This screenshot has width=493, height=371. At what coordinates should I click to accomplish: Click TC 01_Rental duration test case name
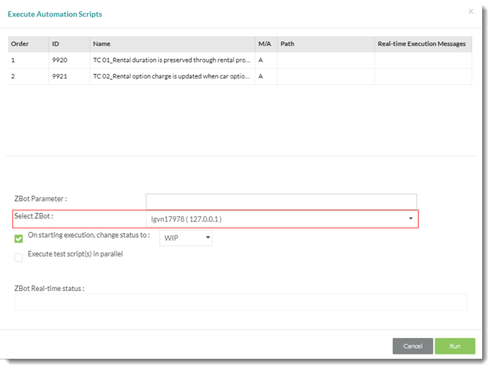click(x=172, y=60)
